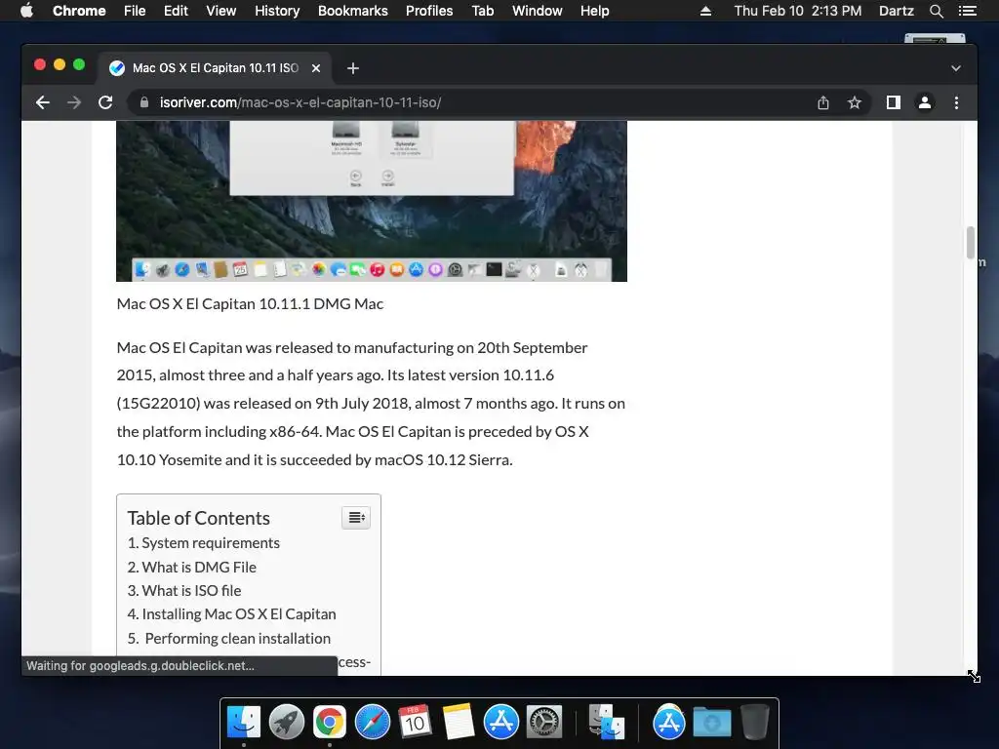
Task: Open Migration Assistant in the Dock
Action: tap(606, 722)
